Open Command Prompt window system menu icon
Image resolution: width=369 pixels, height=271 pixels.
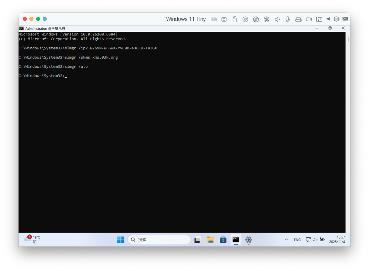(x=21, y=28)
